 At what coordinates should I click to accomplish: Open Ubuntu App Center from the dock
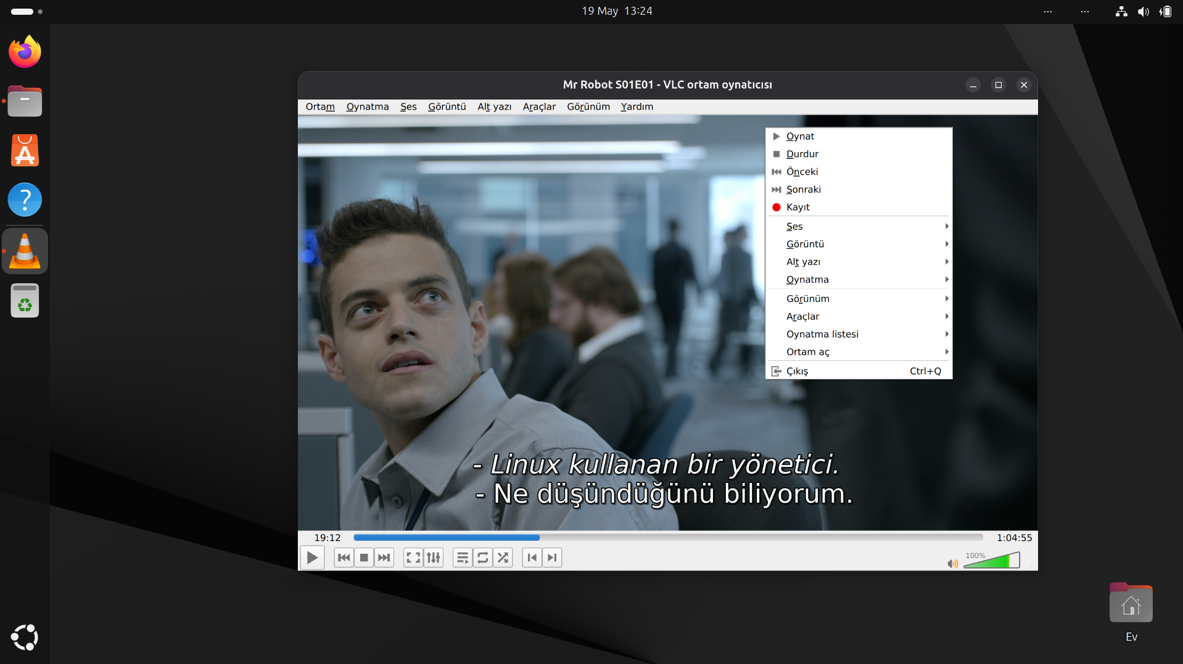pos(25,150)
